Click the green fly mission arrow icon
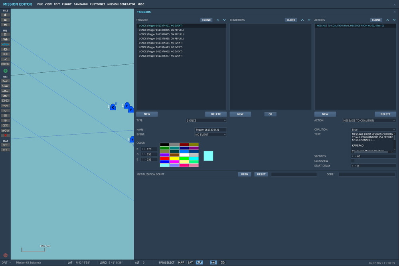Viewport: 399px width, 266px height. [x=5, y=71]
